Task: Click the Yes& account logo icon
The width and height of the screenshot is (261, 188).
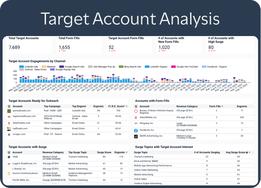Action: [9, 157]
